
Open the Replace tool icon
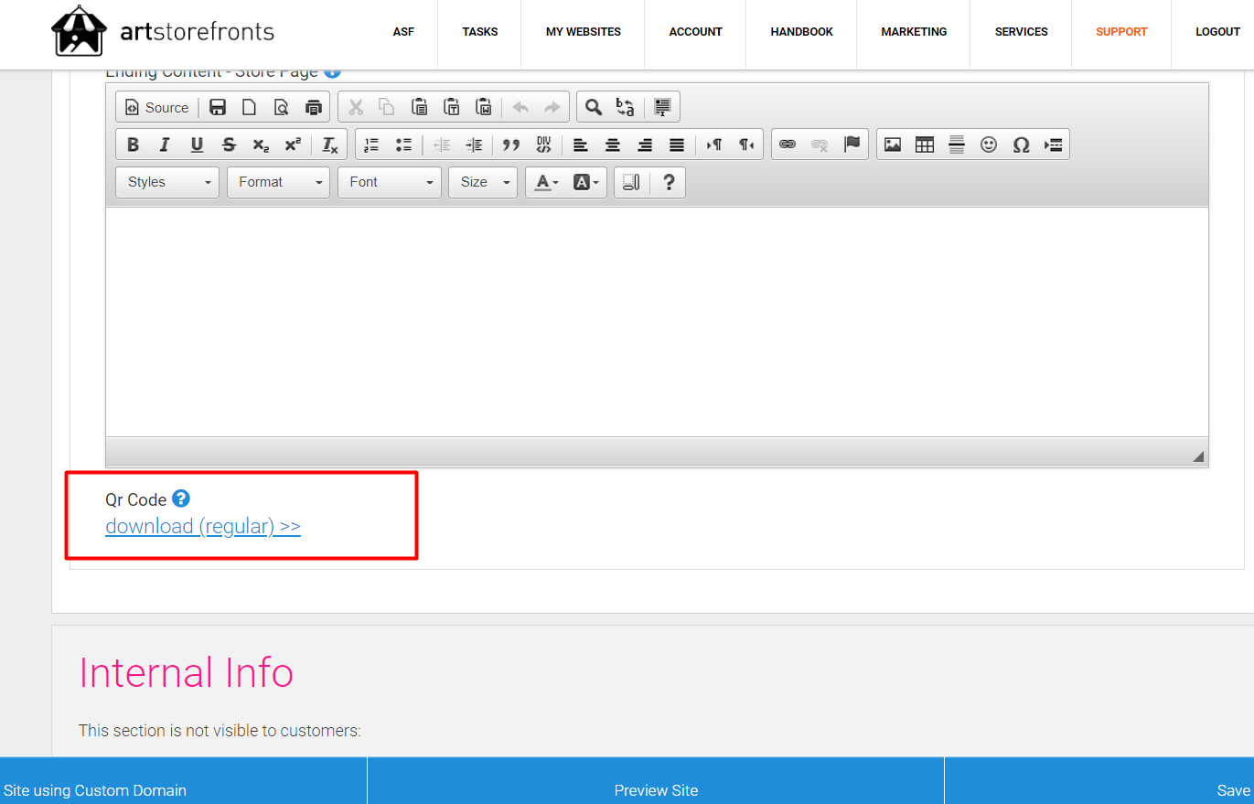(x=626, y=107)
